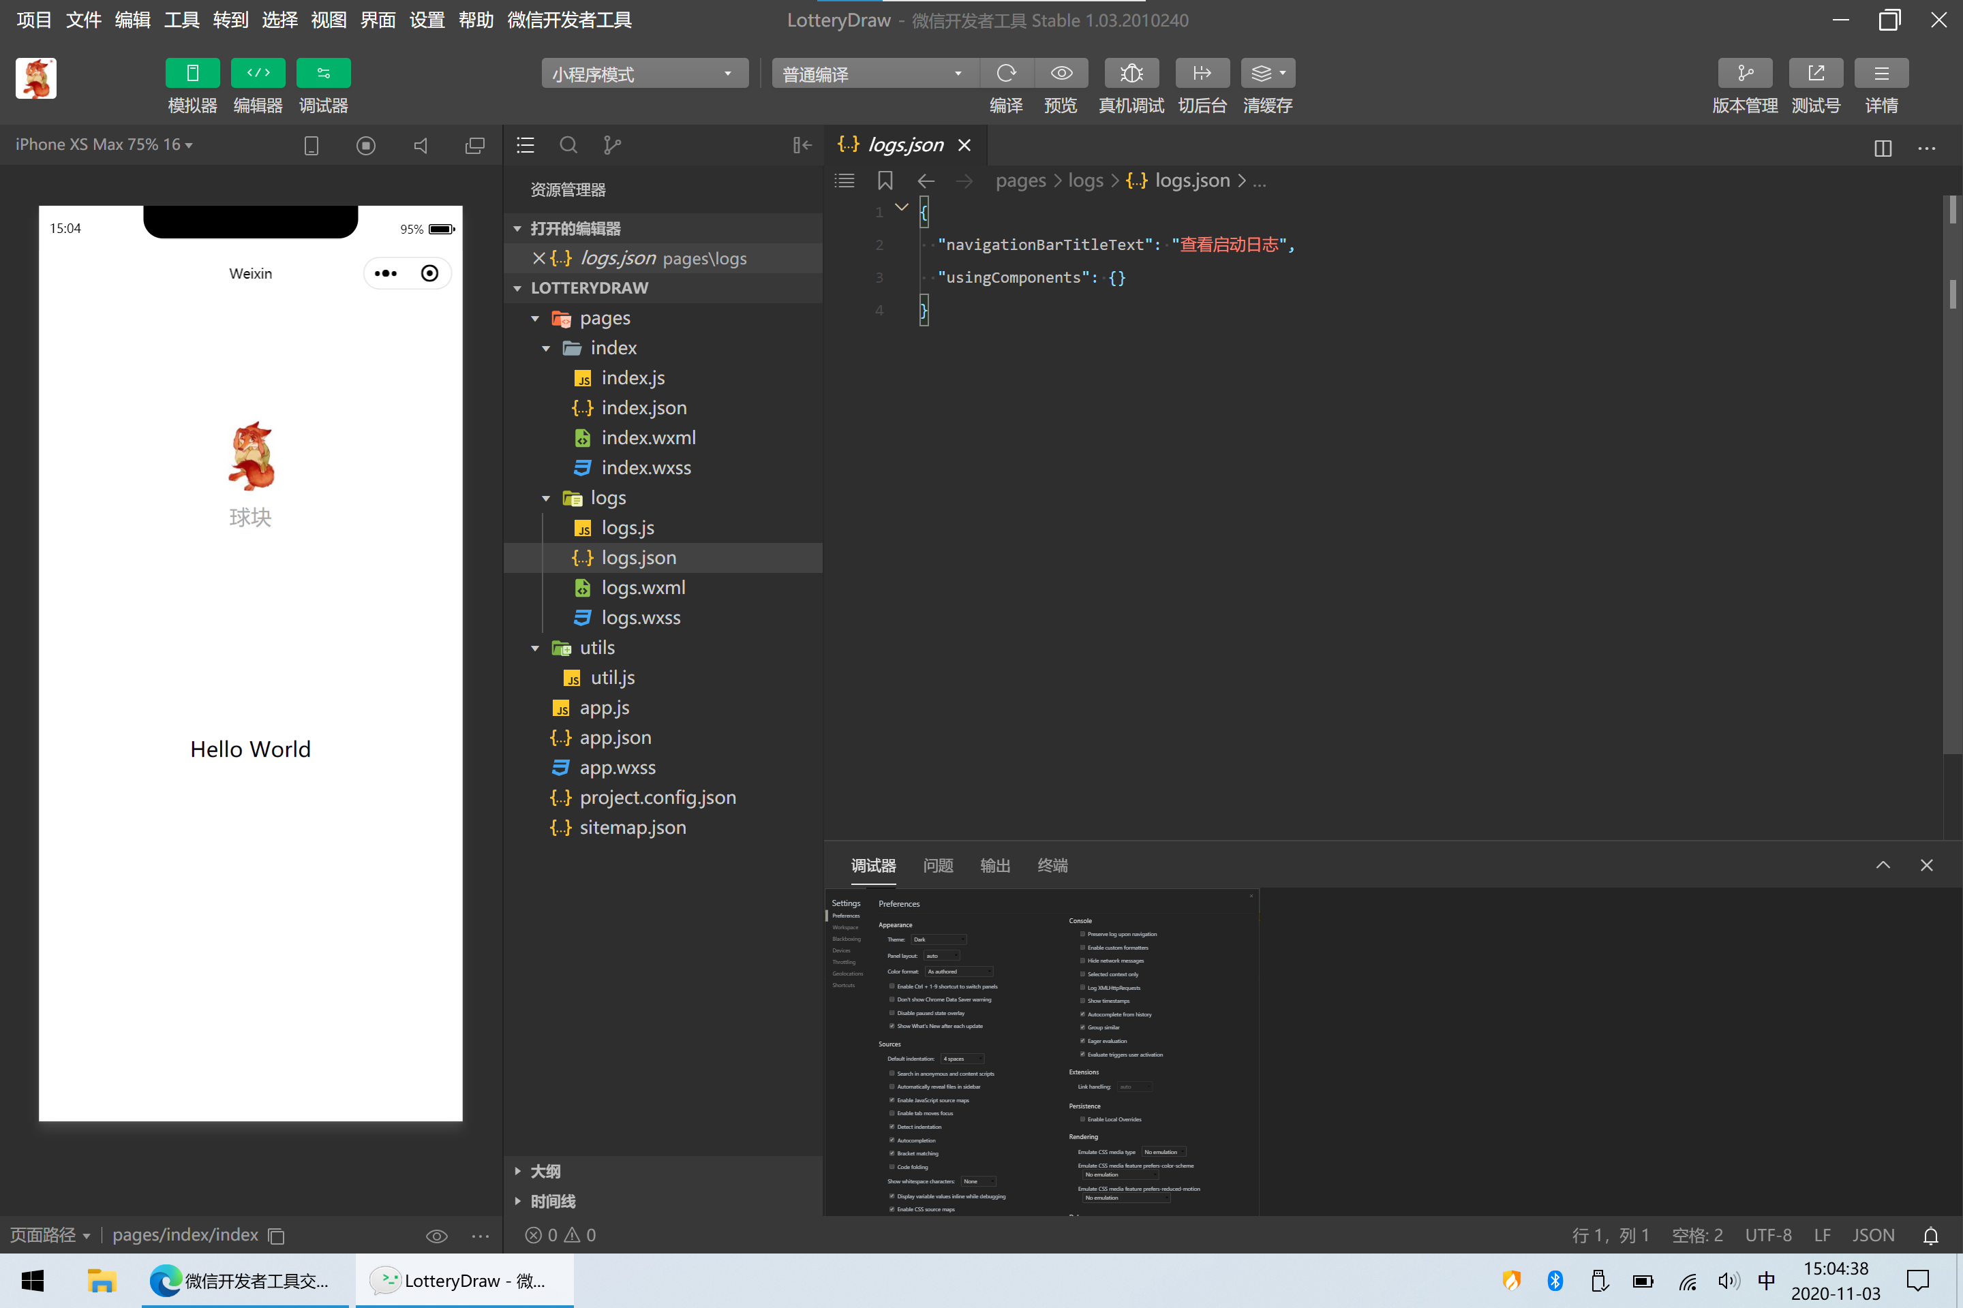Click the search icon in explorer panel
Viewport: 1963px width, 1308px height.
click(x=568, y=145)
